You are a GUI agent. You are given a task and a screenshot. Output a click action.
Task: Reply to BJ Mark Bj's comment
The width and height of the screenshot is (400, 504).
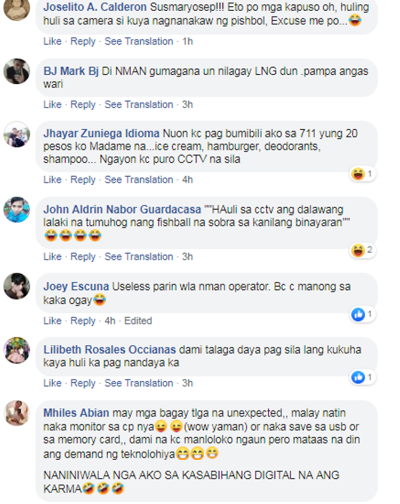tap(83, 105)
